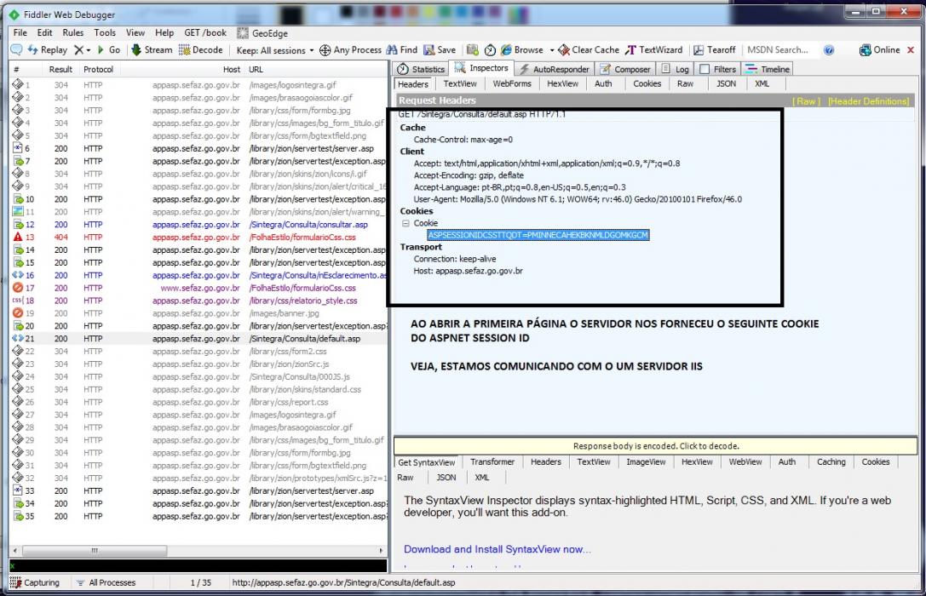Select the response ImageView tab
Image resolution: width=926 pixels, height=596 pixels.
[x=646, y=462]
